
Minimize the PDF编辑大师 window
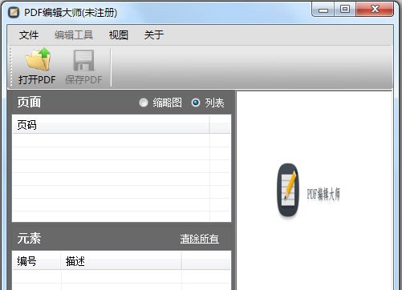(x=323, y=10)
